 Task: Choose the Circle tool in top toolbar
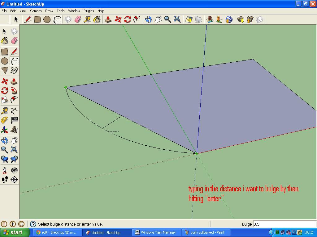pos(47,19)
